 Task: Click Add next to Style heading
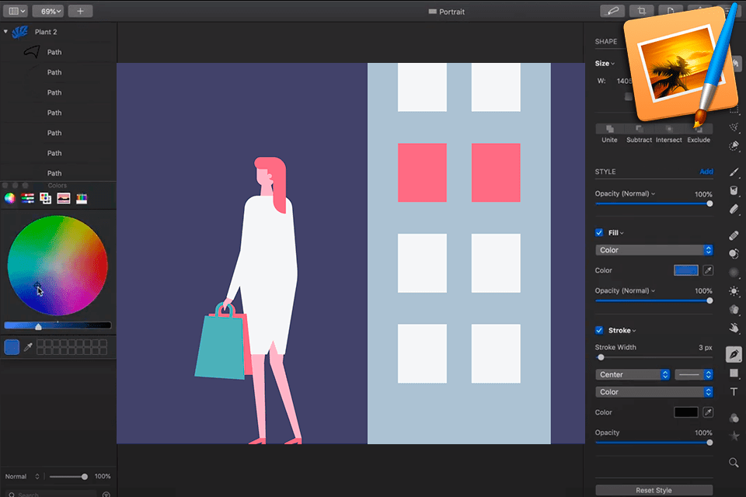[706, 172]
